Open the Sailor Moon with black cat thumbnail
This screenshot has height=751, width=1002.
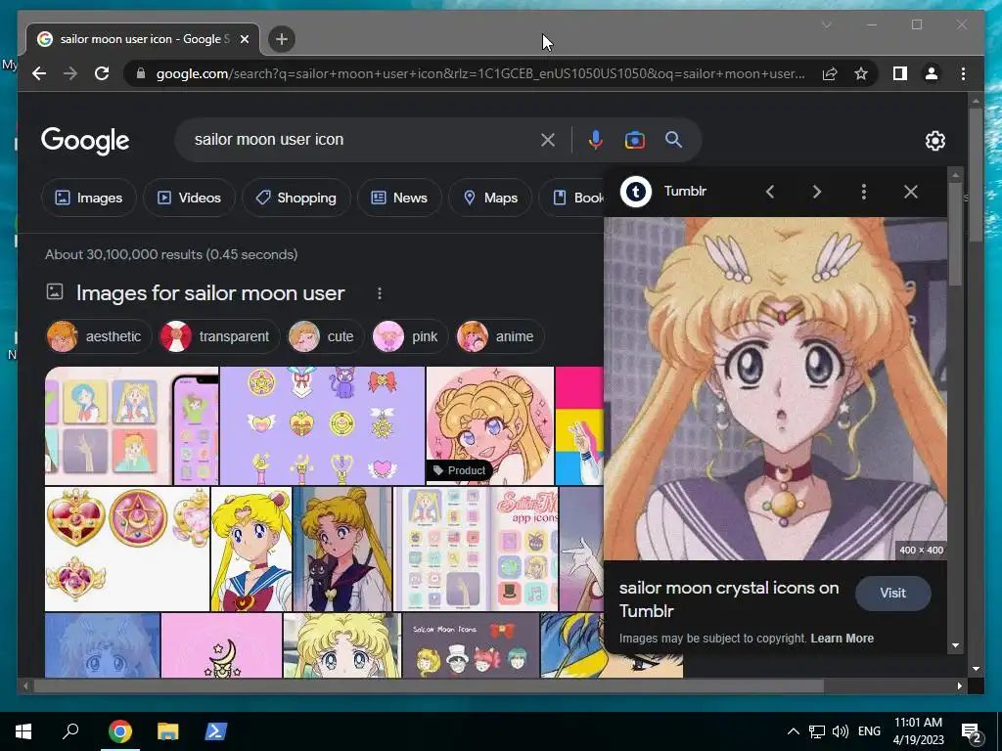click(x=342, y=549)
